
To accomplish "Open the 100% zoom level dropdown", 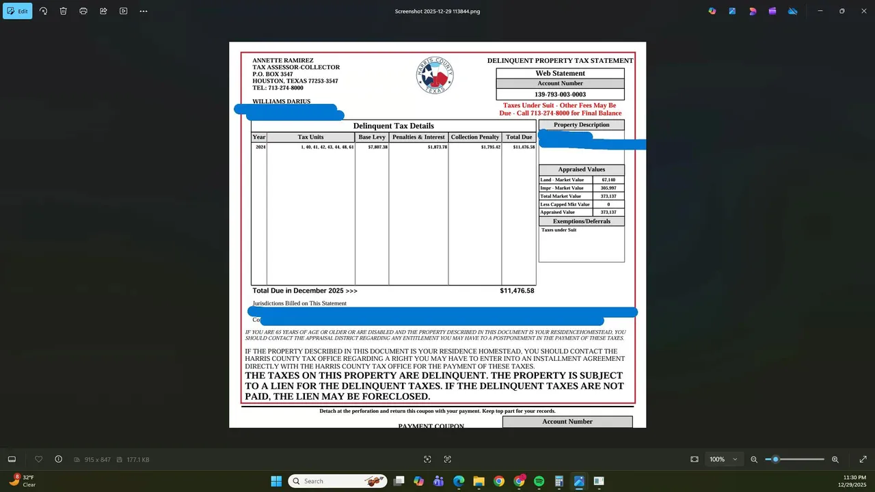I will [724, 459].
